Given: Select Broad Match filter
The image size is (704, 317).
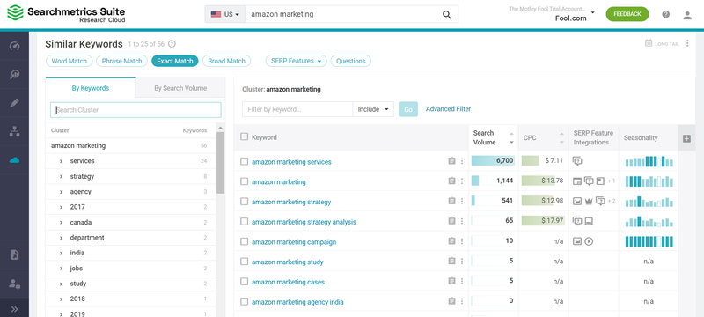Looking at the screenshot, I should pos(227,61).
